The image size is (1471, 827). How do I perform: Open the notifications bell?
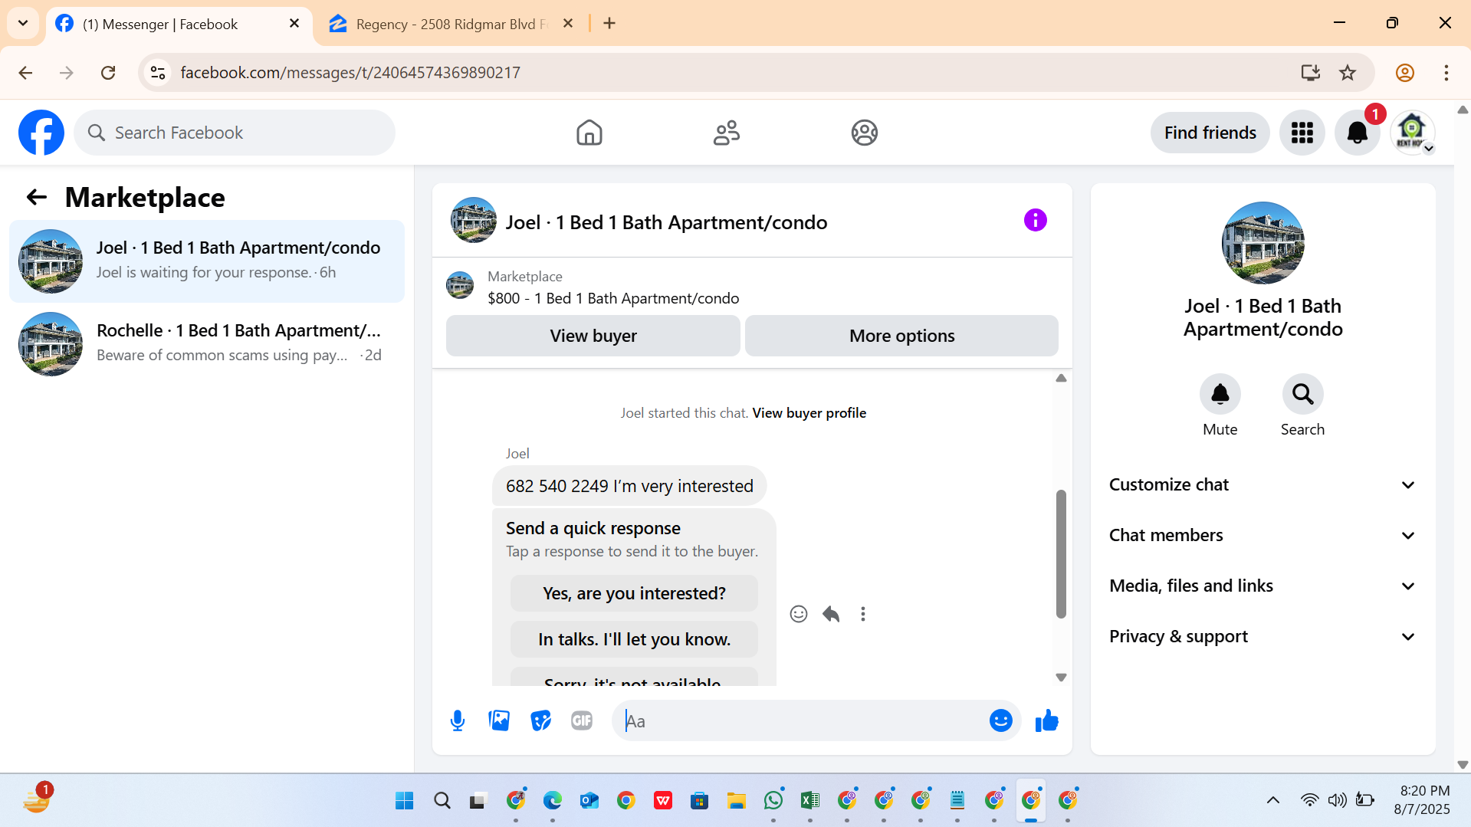pyautogui.click(x=1357, y=133)
